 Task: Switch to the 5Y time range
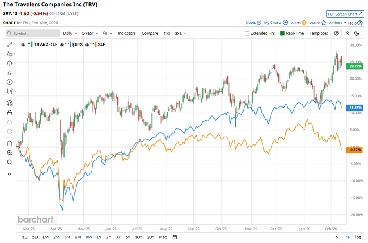point(128,237)
